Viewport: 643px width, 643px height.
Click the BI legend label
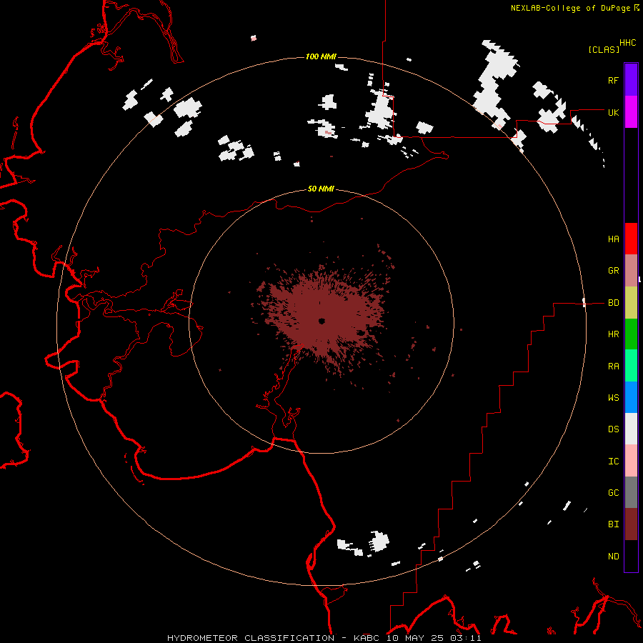coord(613,524)
